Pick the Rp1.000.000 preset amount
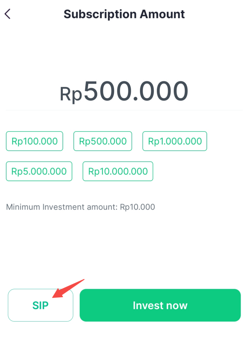The image size is (246, 340). (175, 141)
